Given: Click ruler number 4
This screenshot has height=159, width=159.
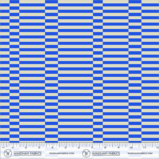Looking at the screenshot, I should click(52, 148).
